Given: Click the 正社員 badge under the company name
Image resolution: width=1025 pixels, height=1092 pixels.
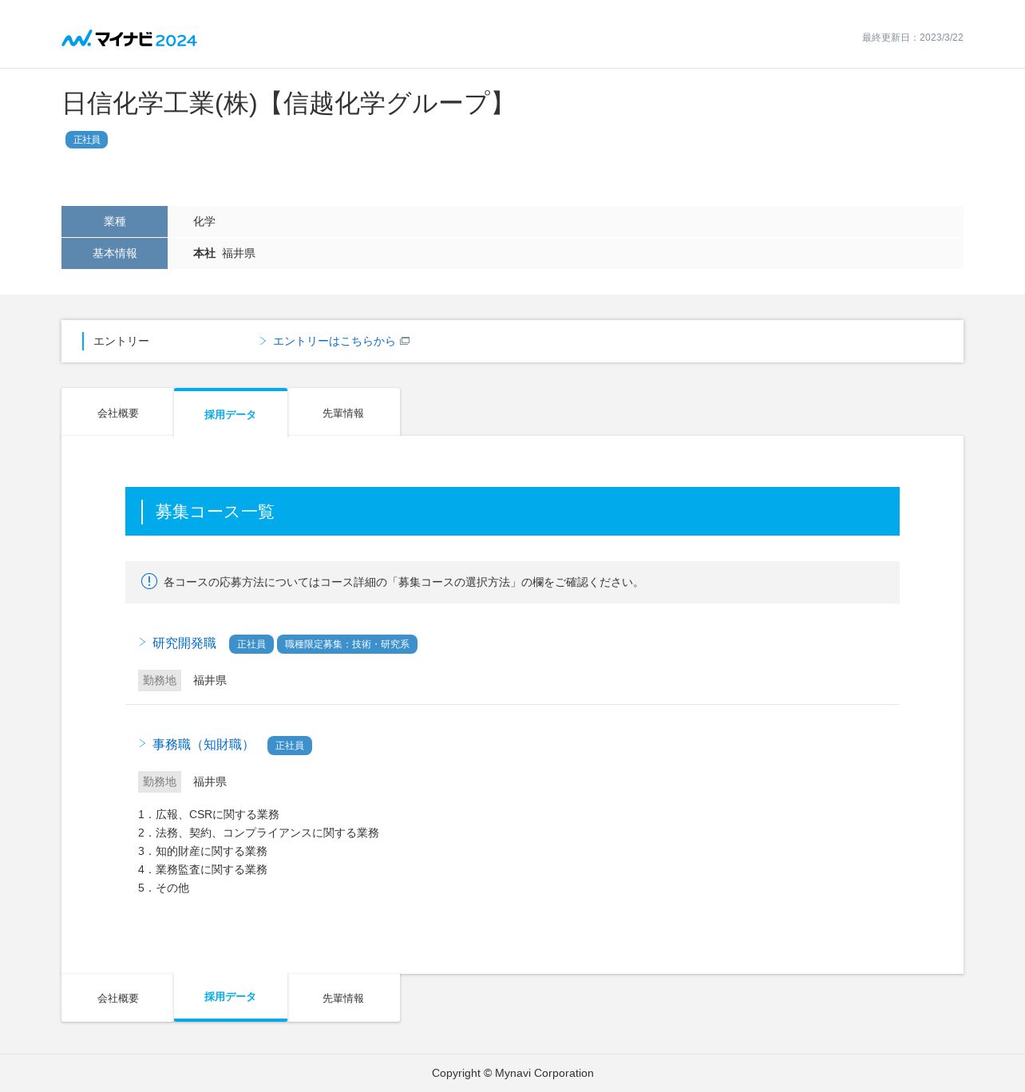Looking at the screenshot, I should tap(86, 140).
